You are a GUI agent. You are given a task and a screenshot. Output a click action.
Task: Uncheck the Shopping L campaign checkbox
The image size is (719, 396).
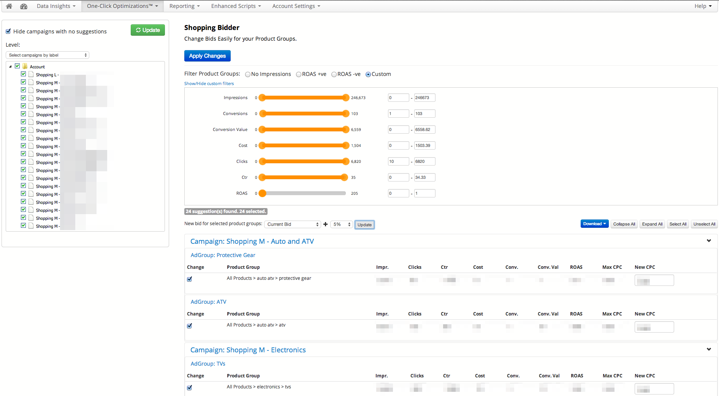click(x=24, y=74)
